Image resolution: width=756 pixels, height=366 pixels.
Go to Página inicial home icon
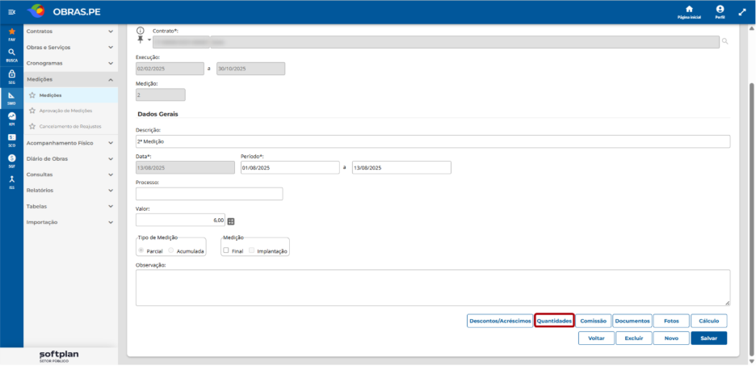[689, 10]
